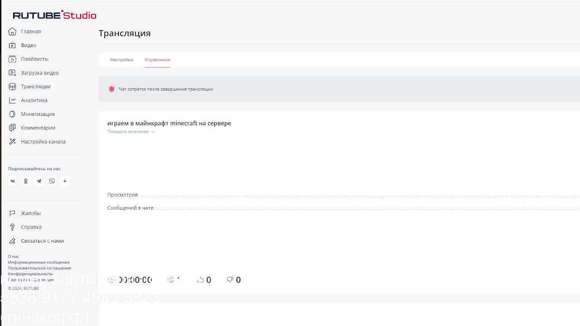
Task: Click the Монетизация coin icon
Action: (x=12, y=114)
